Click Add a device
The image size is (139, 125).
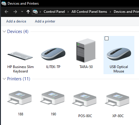tap(16, 21)
